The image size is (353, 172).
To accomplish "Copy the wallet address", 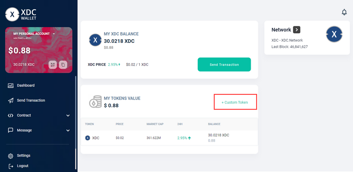I will 63,64.
